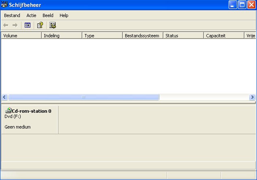This screenshot has height=180, width=257.
Task: Click the Vrije column header
Action: coord(250,36)
